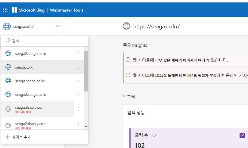Click the 주요 Insights section title
248x148 pixels.
[135, 45]
